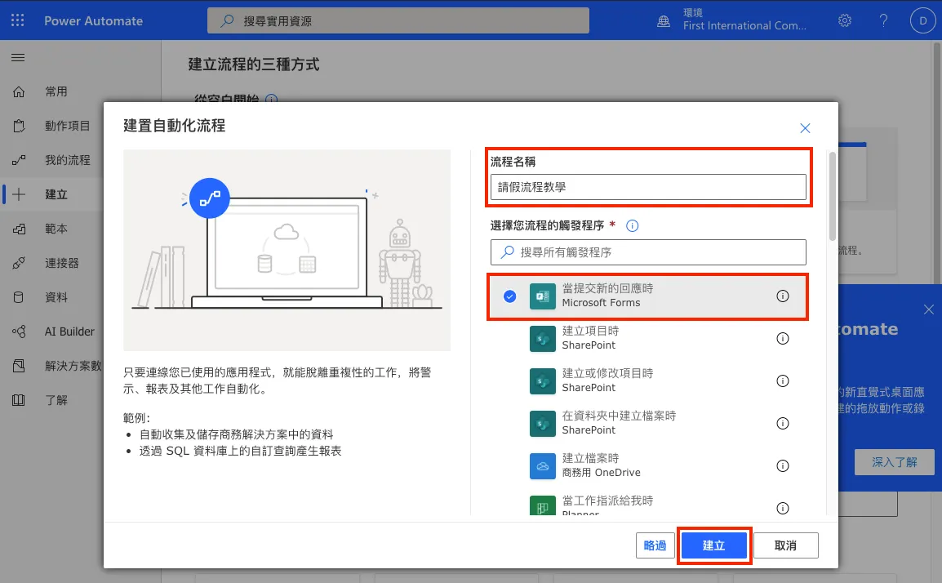Open the account avatar D
This screenshot has width=942, height=583.
click(922, 21)
